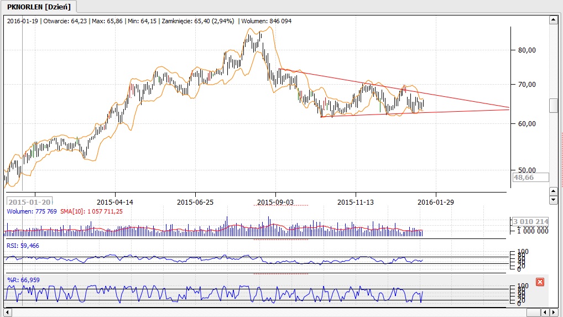
Task: Click the 2015-01-20 cursor date label
Action: point(30,202)
